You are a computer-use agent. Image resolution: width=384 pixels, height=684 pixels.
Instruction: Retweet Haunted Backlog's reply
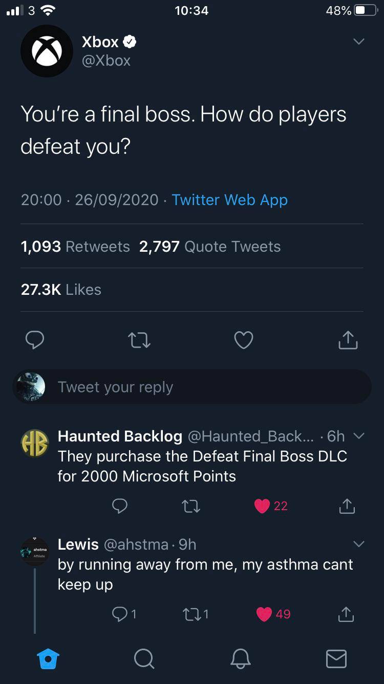coord(191,506)
